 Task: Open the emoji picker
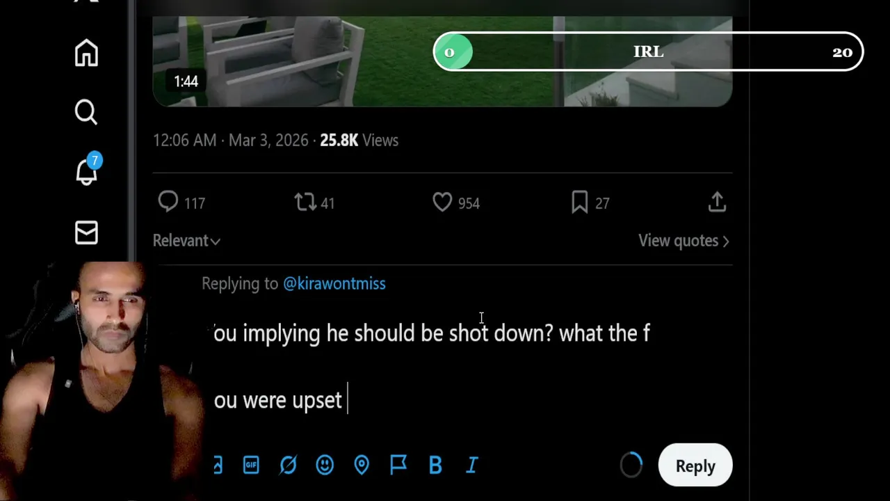tap(325, 465)
